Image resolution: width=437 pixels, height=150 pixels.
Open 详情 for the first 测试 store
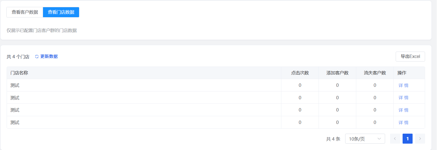403,85
